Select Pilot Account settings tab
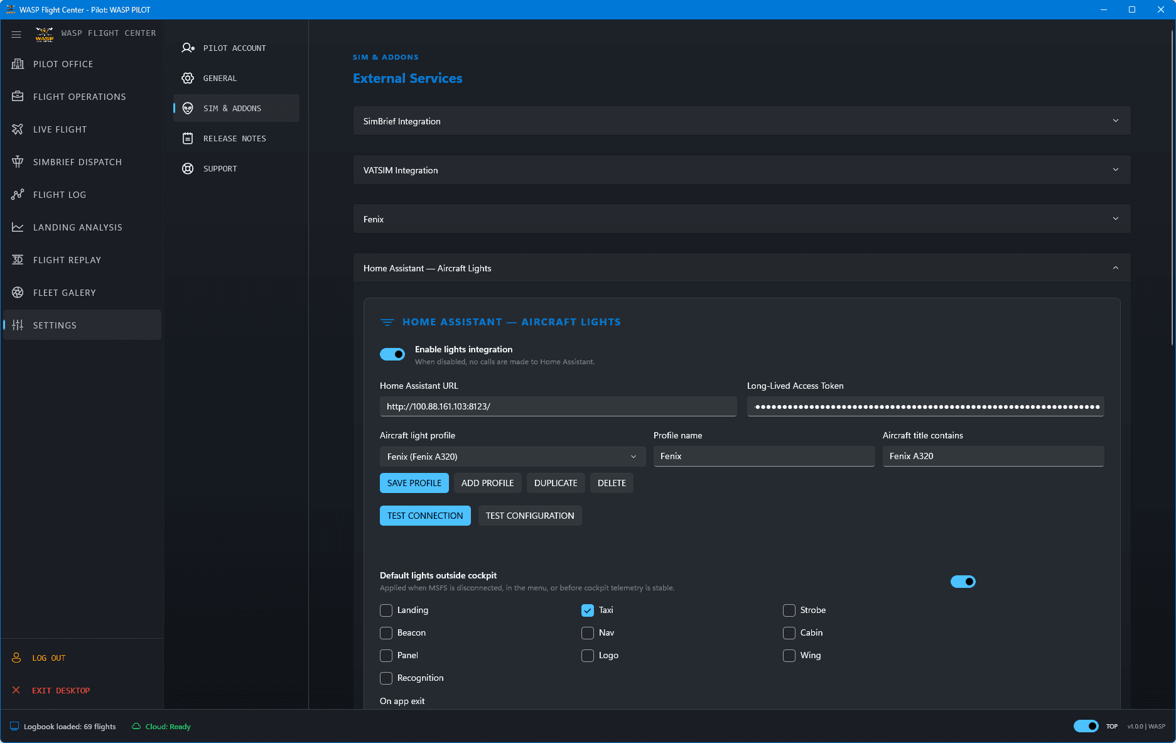The height and width of the screenshot is (743, 1176). 236,48
